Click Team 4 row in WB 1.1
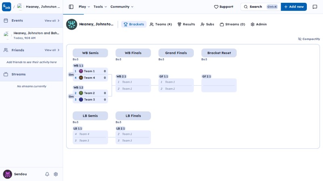Image resolution: width=323 pixels, height=181 pixels. click(90, 78)
